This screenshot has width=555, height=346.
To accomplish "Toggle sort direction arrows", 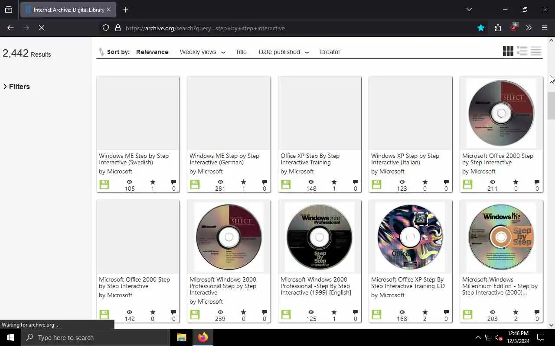I will click(x=101, y=52).
